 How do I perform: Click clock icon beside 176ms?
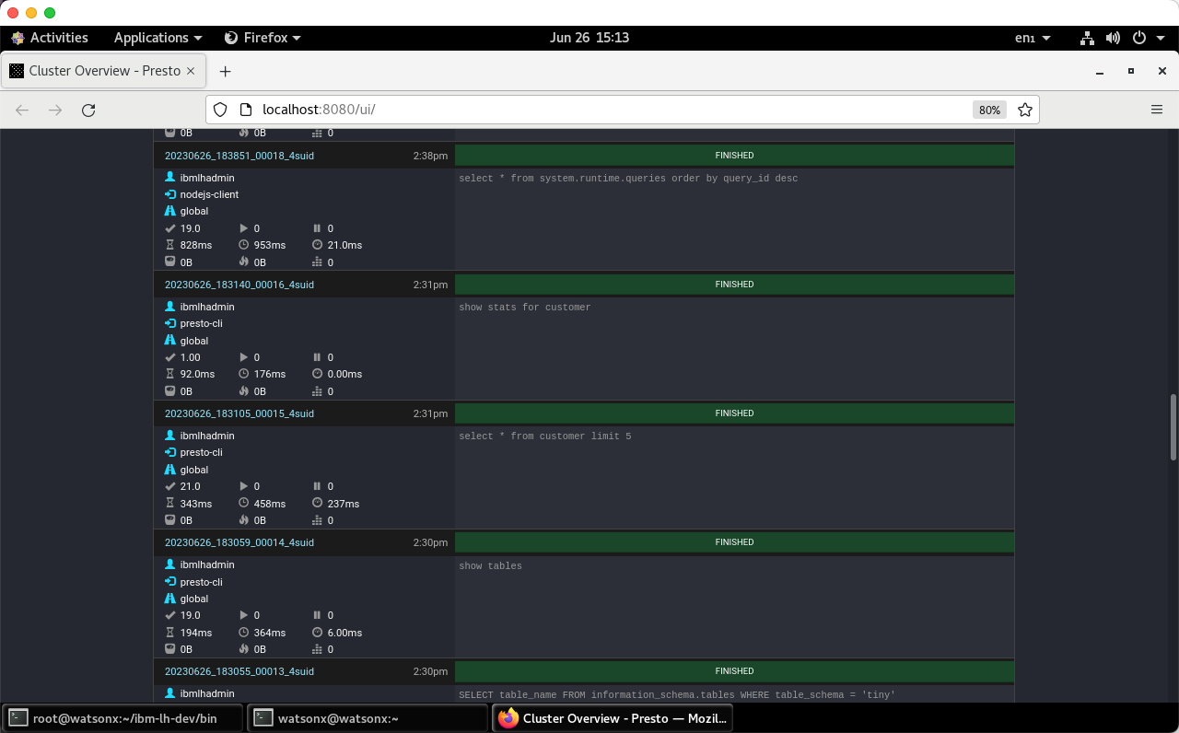point(244,374)
